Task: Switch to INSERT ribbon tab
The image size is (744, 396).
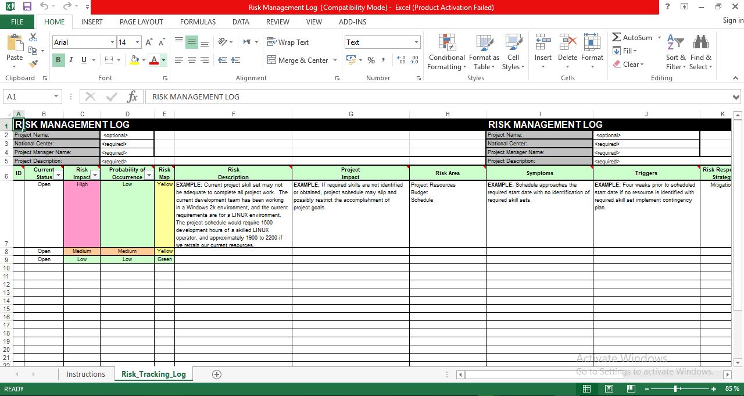Action: 92,22
